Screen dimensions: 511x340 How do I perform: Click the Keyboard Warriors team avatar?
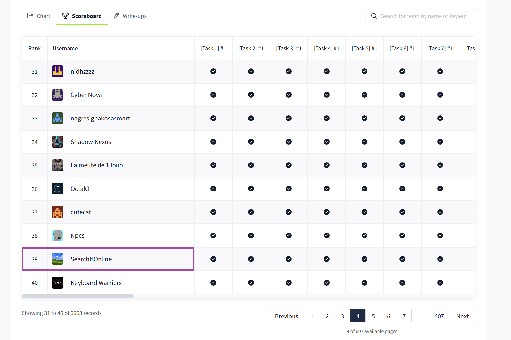coord(57,283)
